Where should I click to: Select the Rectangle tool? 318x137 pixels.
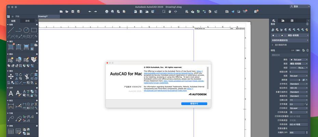[x=34, y=30]
